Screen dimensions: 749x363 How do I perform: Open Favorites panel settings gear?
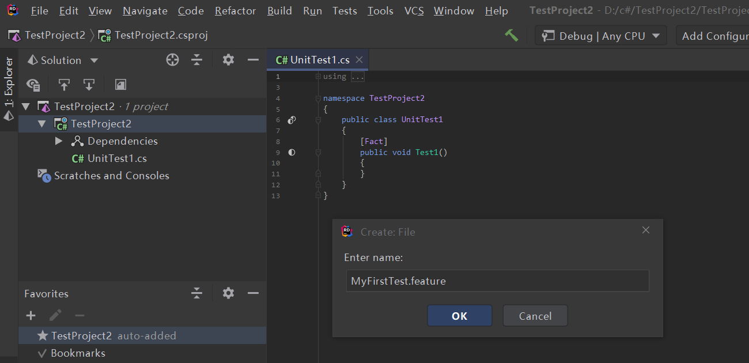(x=228, y=293)
